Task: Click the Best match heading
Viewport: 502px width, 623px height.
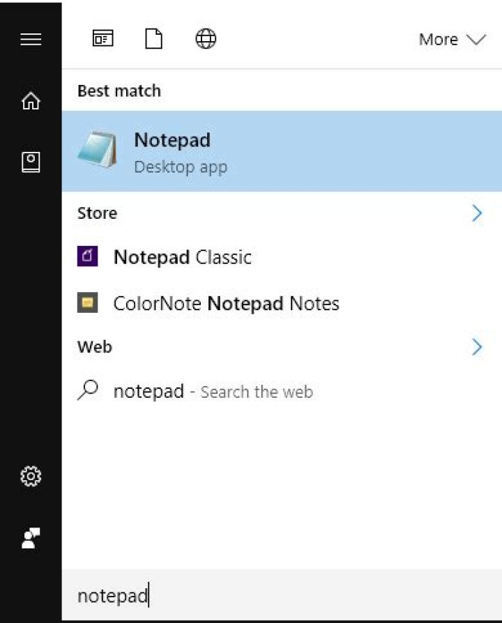Action: 119,91
